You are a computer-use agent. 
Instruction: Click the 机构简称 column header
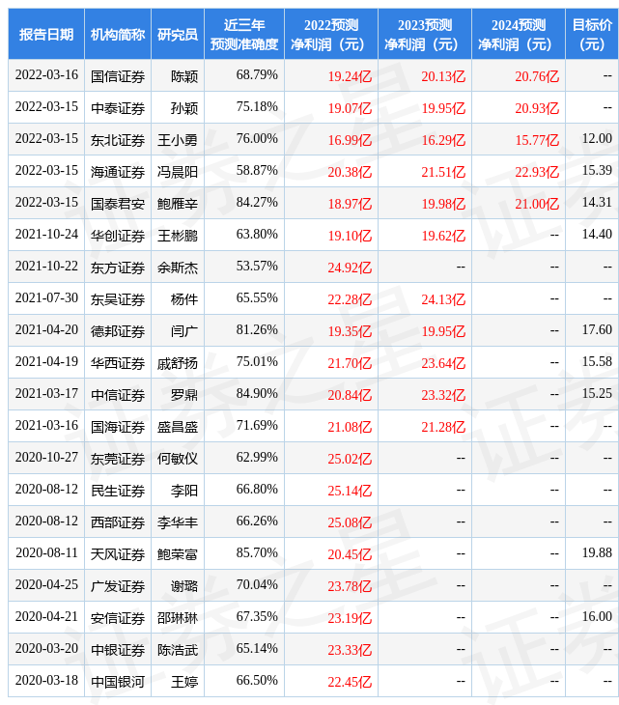coord(118,34)
